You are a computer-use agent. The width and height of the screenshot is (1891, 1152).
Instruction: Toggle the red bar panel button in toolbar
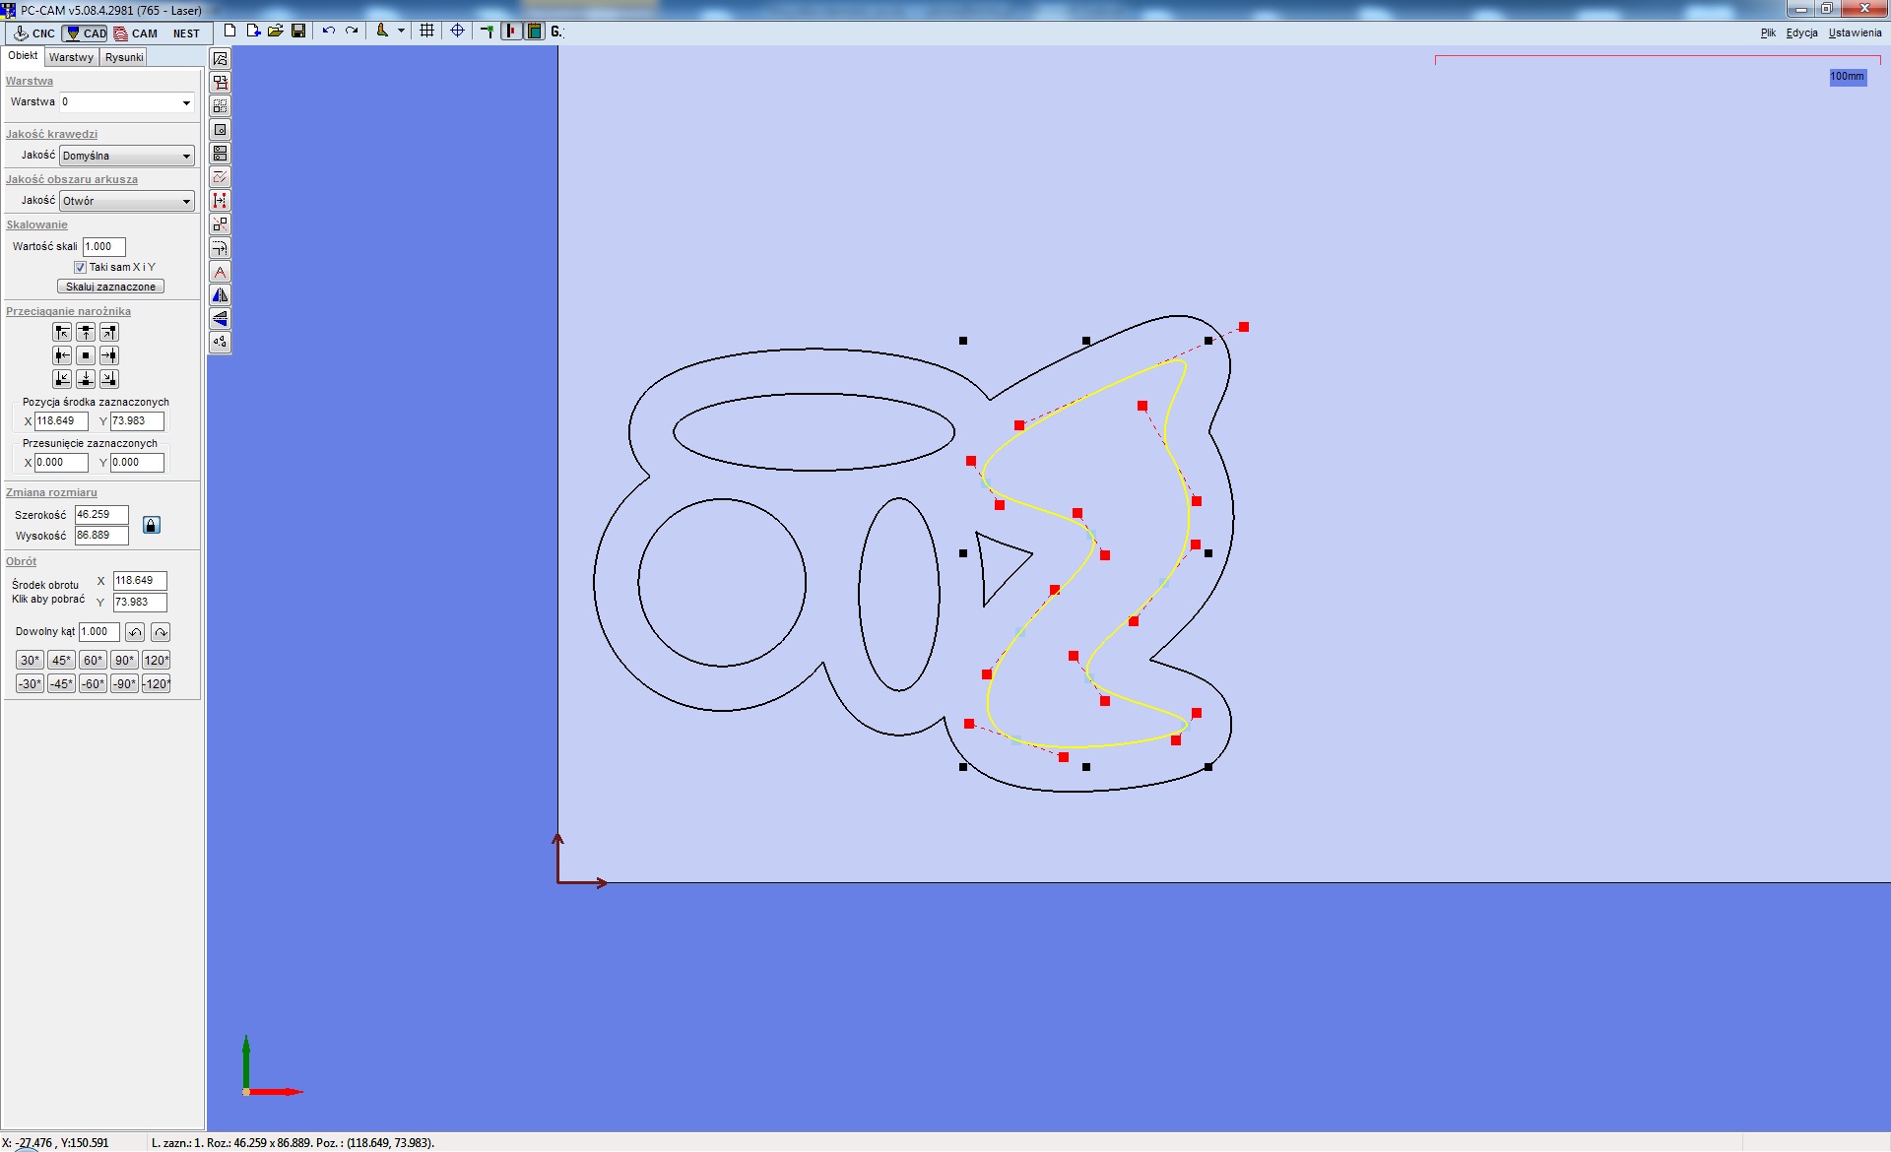pyautogui.click(x=512, y=32)
